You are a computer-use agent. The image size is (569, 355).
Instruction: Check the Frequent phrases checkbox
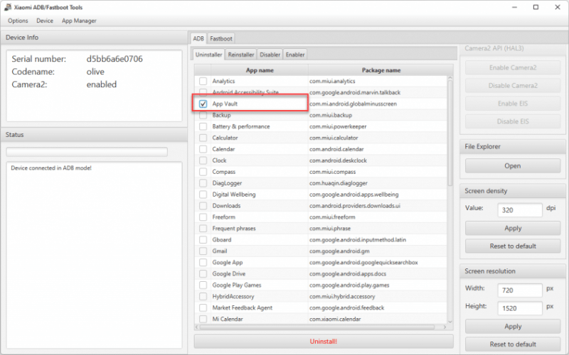203,229
